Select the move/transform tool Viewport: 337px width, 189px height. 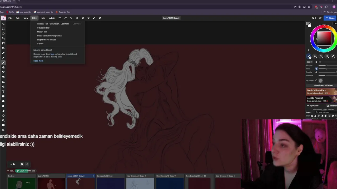pos(3,24)
